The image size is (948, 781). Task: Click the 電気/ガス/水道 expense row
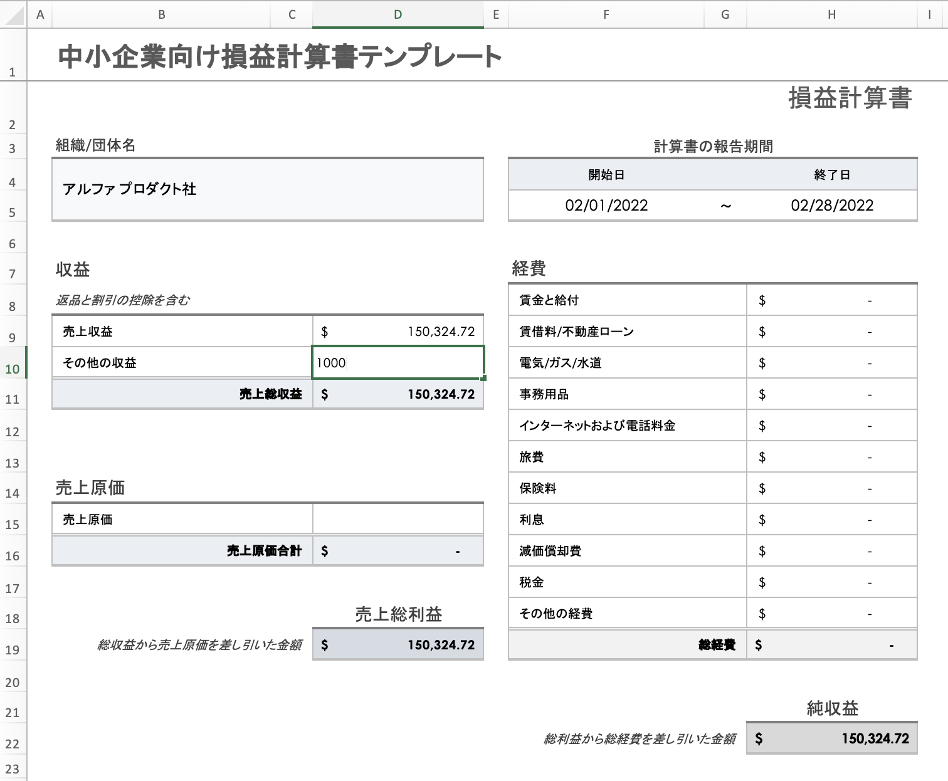pos(627,362)
